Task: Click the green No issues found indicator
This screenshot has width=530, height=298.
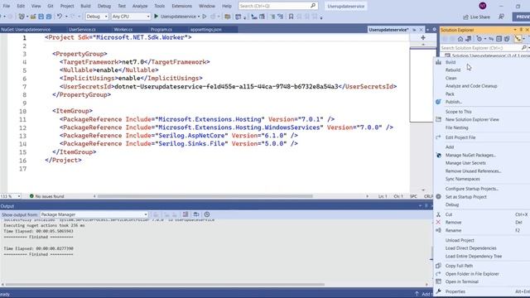Action: tap(46, 196)
